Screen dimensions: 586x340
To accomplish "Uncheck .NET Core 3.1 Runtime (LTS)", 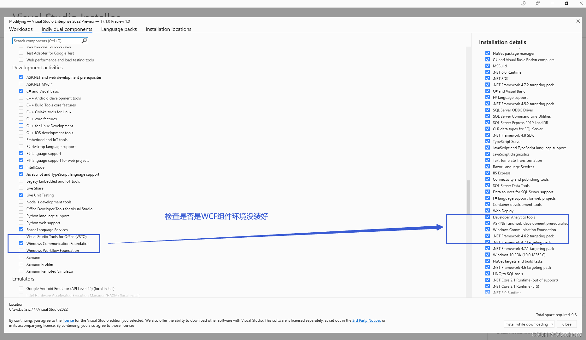I will pos(488,286).
